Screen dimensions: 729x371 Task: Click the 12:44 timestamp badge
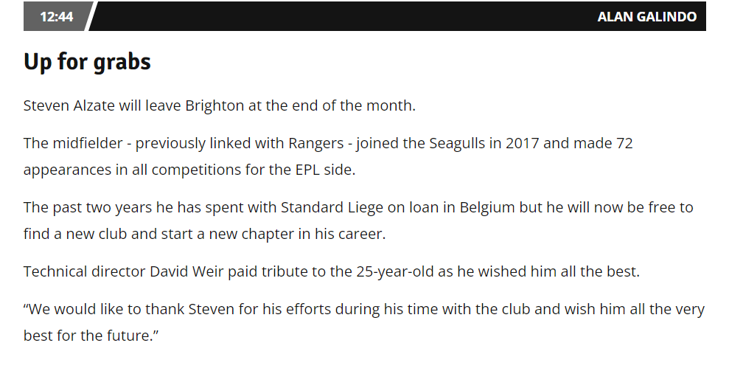coord(56,16)
